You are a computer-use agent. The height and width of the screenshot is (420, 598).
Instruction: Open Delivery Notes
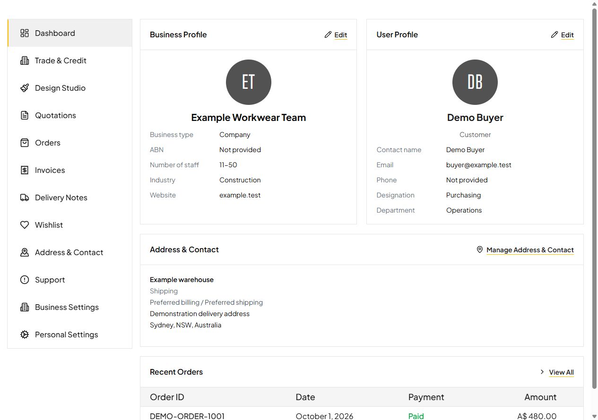tap(70, 197)
